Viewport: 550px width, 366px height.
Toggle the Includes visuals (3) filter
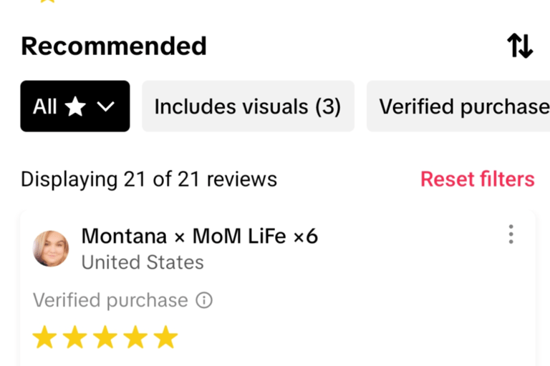coord(248,107)
